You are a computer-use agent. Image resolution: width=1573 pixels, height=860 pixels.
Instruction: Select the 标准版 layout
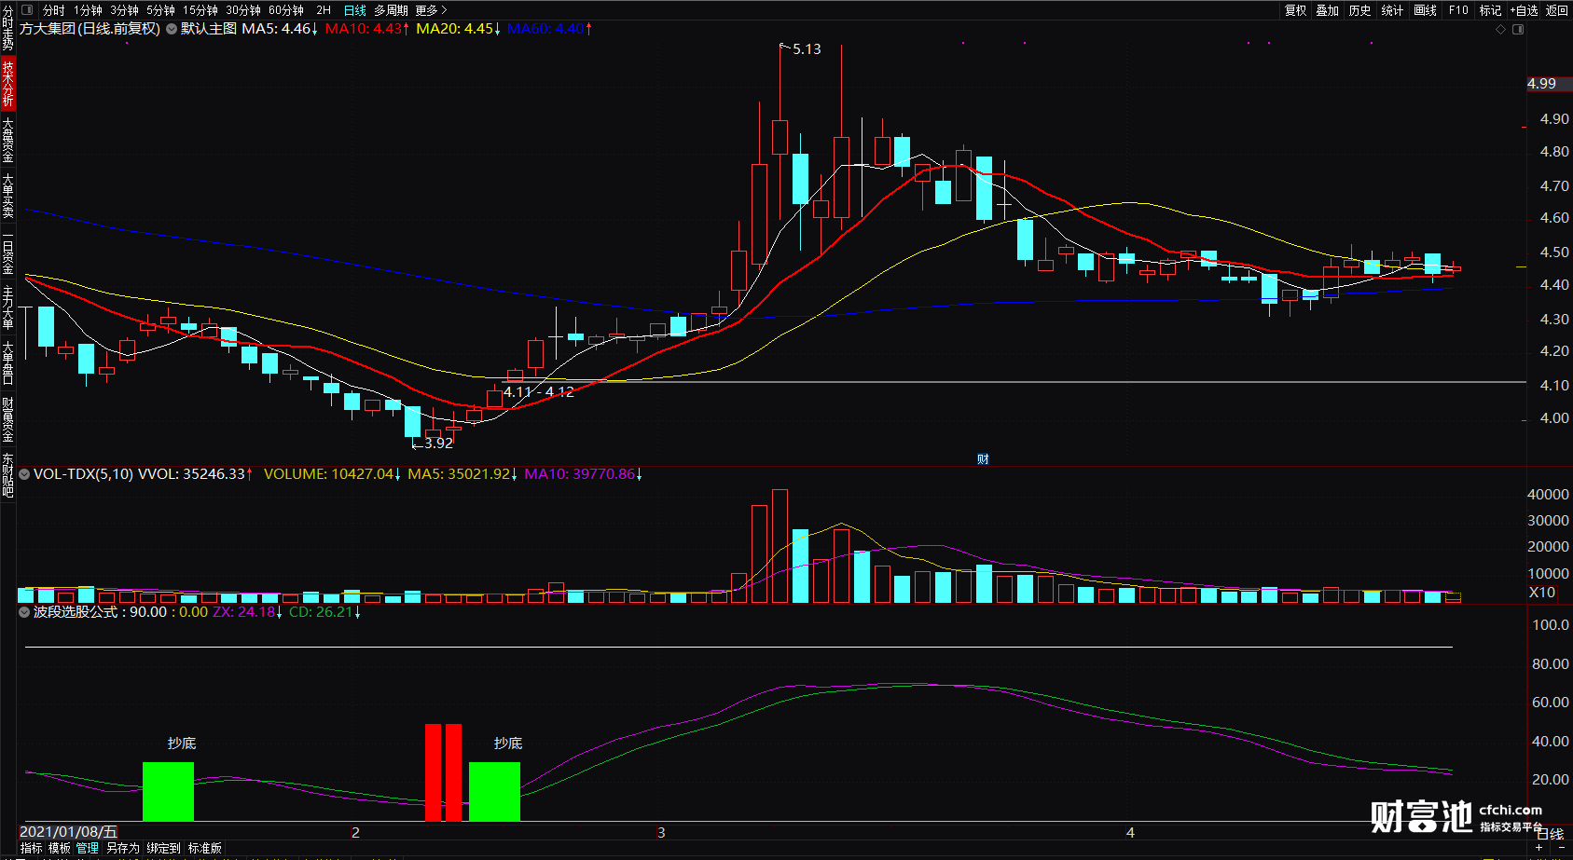tap(205, 848)
